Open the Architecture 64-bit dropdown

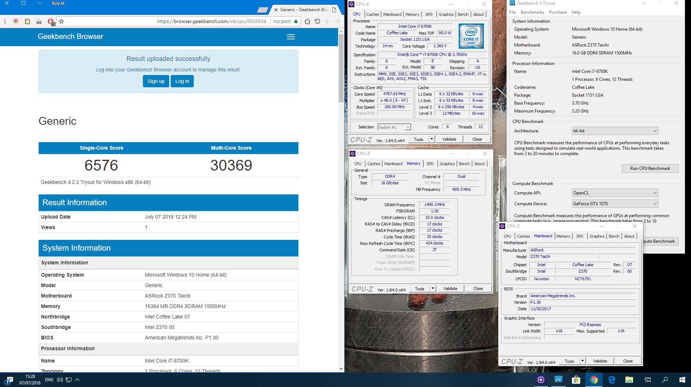point(615,131)
